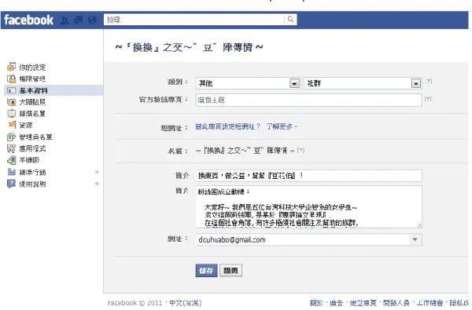Open messages icon in header
472x310 pixels.
click(79, 20)
